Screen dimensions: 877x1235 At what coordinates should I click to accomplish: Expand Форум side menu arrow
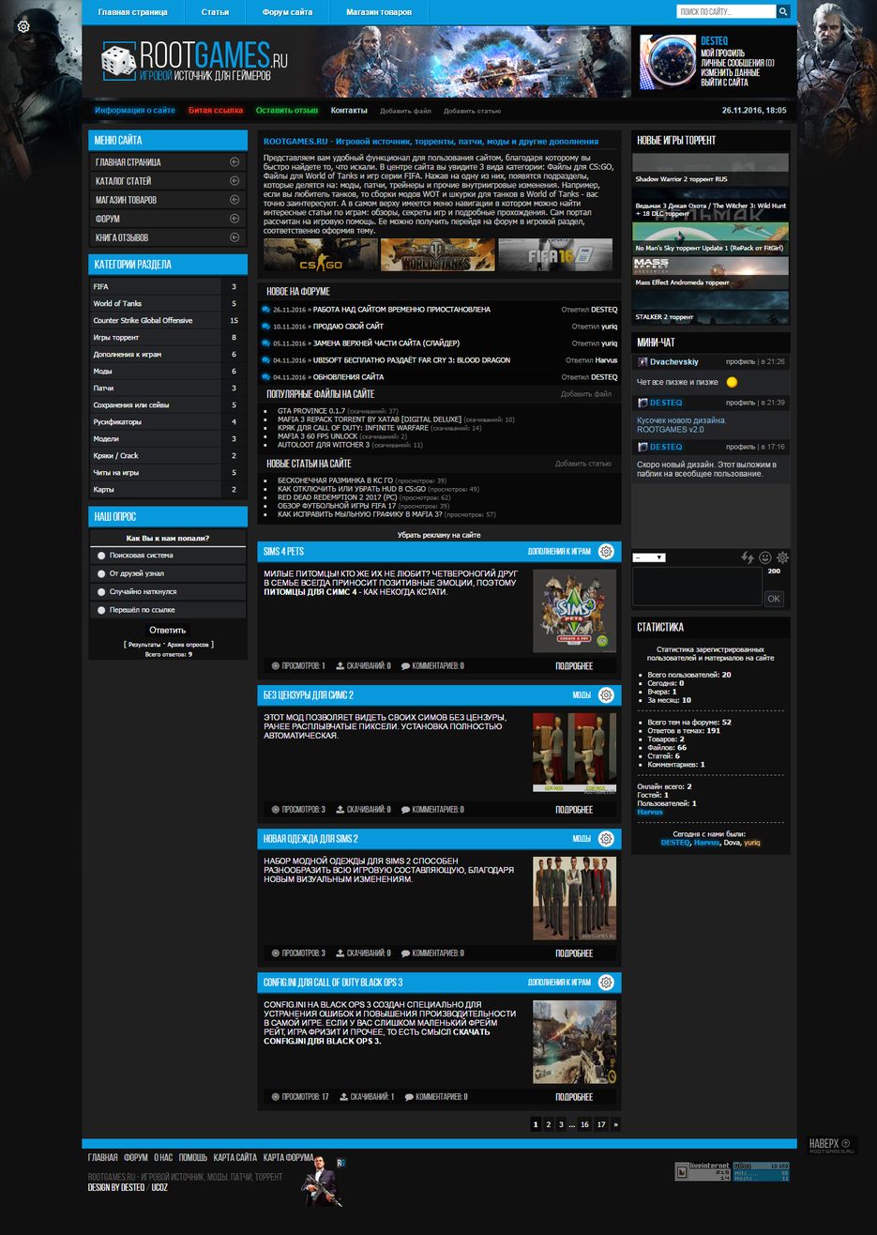pyautogui.click(x=234, y=219)
